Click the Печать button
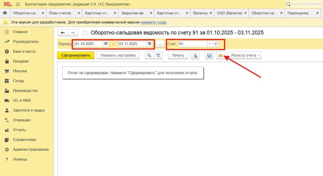Viewport: 323px width, 176px height. point(178,55)
